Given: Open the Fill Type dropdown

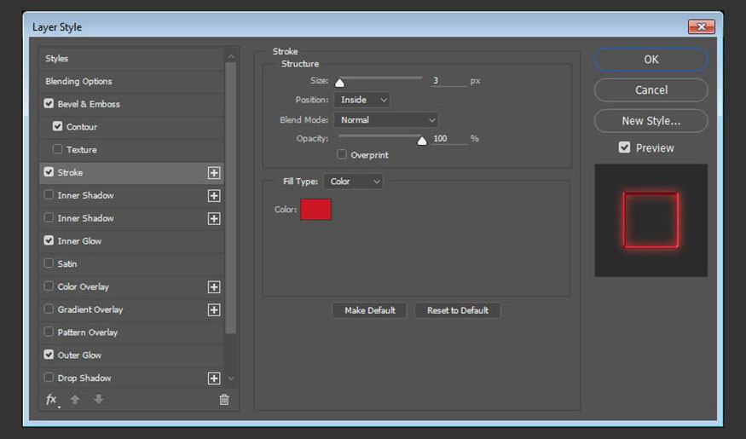Looking at the screenshot, I should click(x=353, y=182).
